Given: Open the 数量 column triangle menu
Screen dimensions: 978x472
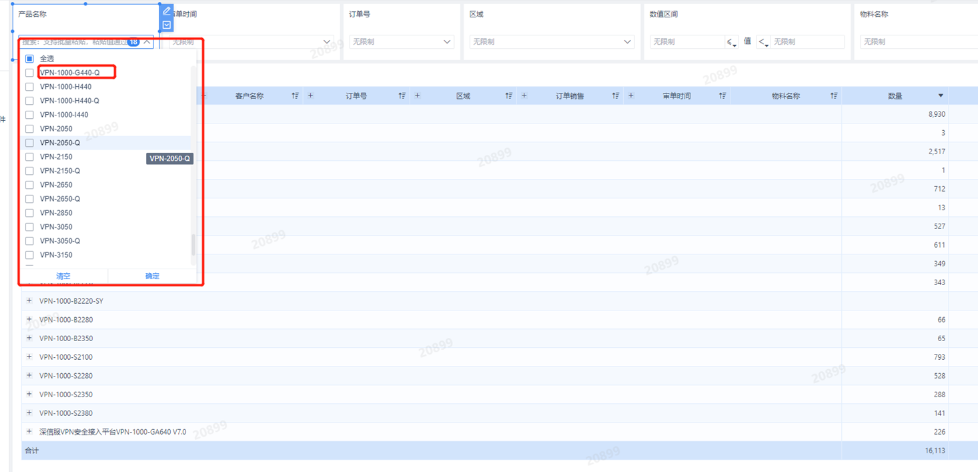Looking at the screenshot, I should [x=941, y=96].
